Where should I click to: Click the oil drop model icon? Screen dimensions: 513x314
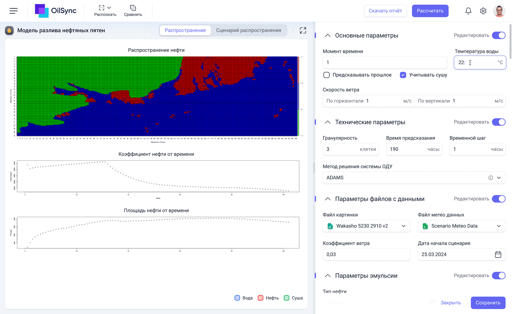[9, 30]
